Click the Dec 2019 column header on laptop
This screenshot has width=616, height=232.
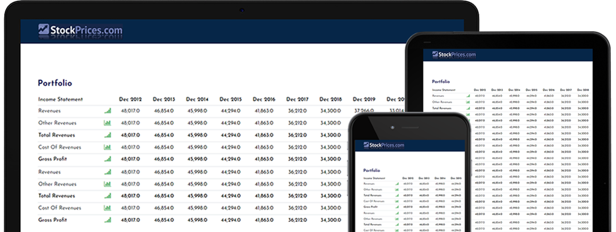click(364, 99)
